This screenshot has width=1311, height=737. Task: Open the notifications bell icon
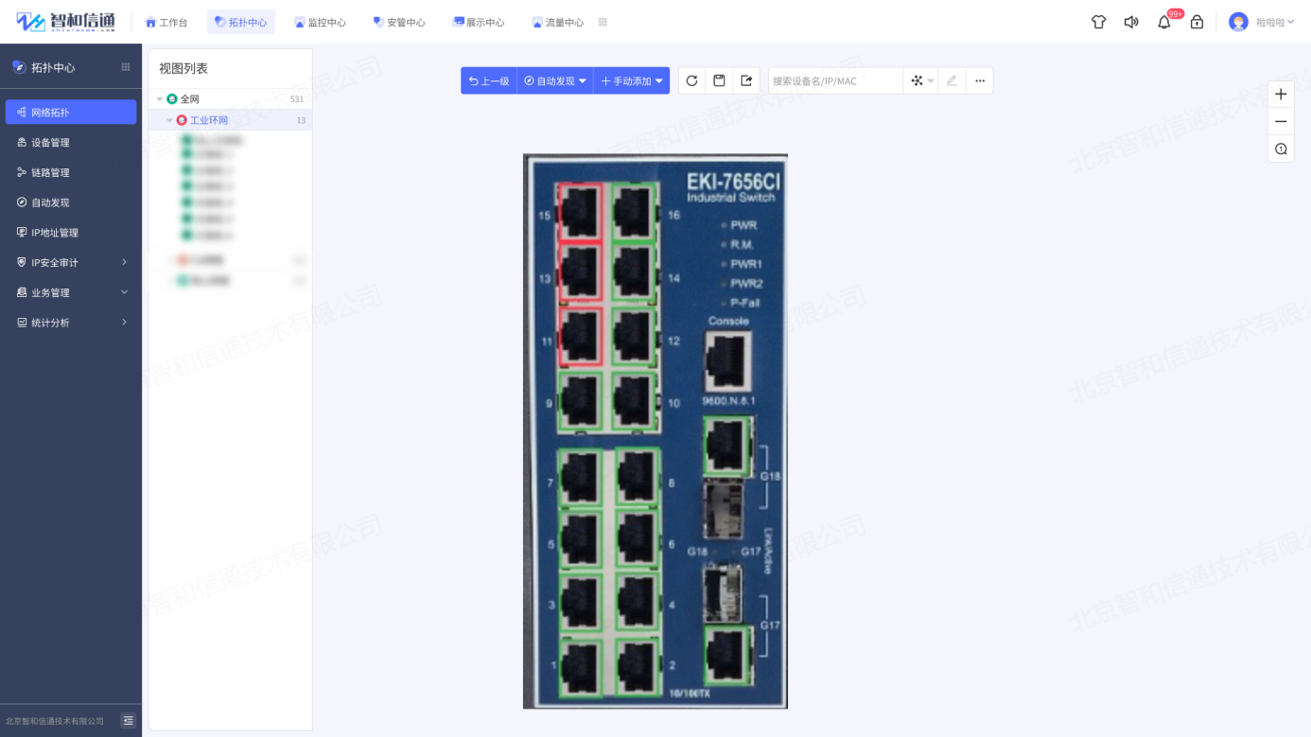click(x=1164, y=22)
